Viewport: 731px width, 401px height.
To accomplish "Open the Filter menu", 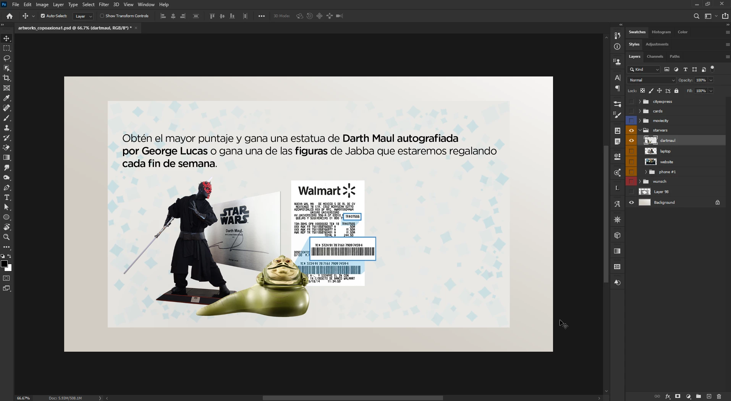I will [x=104, y=5].
